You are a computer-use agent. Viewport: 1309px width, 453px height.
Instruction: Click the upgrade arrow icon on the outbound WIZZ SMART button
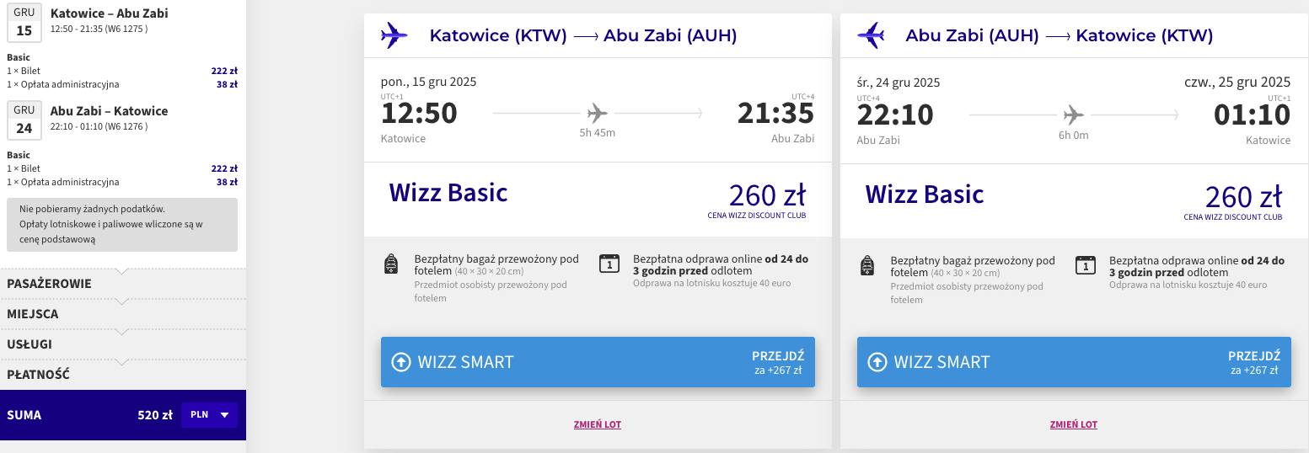[x=401, y=362]
